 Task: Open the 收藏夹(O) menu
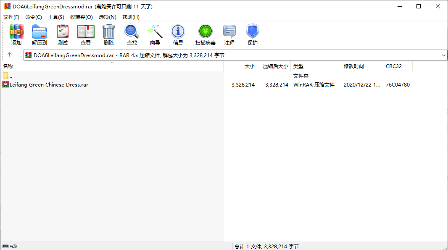pos(82,17)
